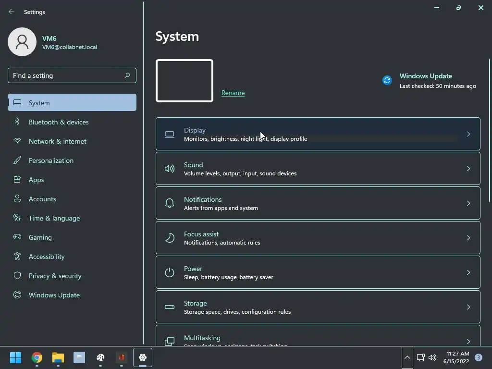
Task: Click the notification count badge 3
Action: coord(479,357)
